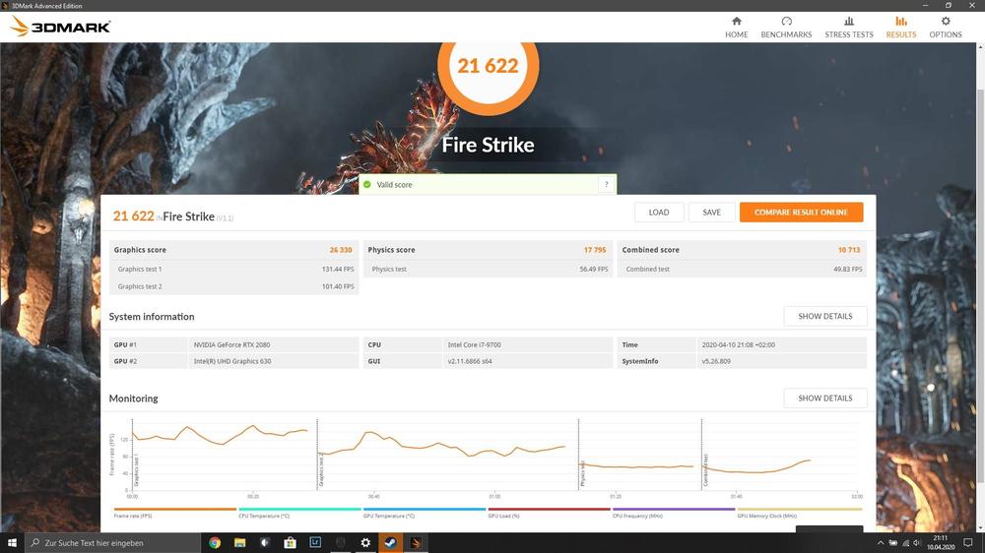
Task: Toggle GPU Memory Clock legend color bar
Action: click(799, 510)
